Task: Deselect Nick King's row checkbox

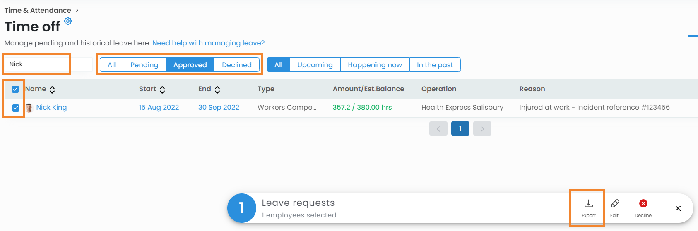Action: pos(16,108)
